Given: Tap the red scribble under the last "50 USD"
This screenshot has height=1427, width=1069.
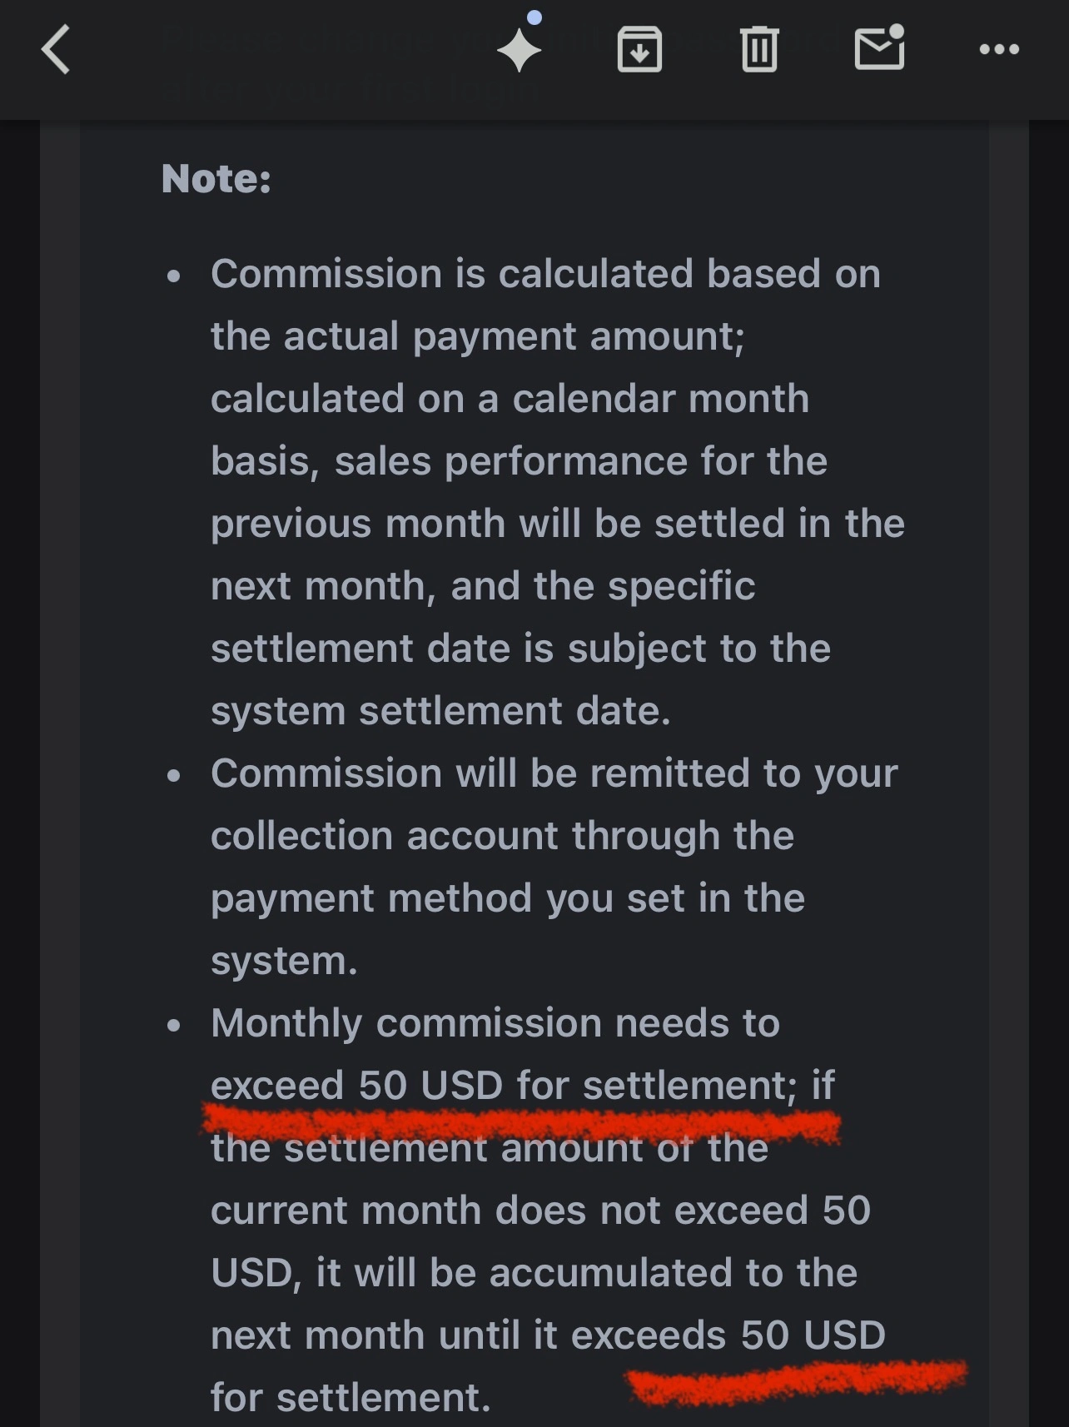Looking at the screenshot, I should (x=796, y=1382).
